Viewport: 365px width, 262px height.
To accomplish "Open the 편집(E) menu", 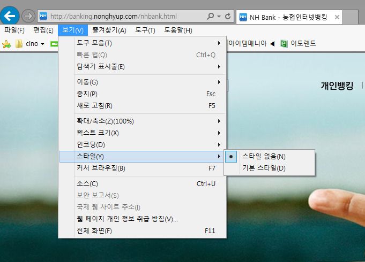I will [43, 30].
